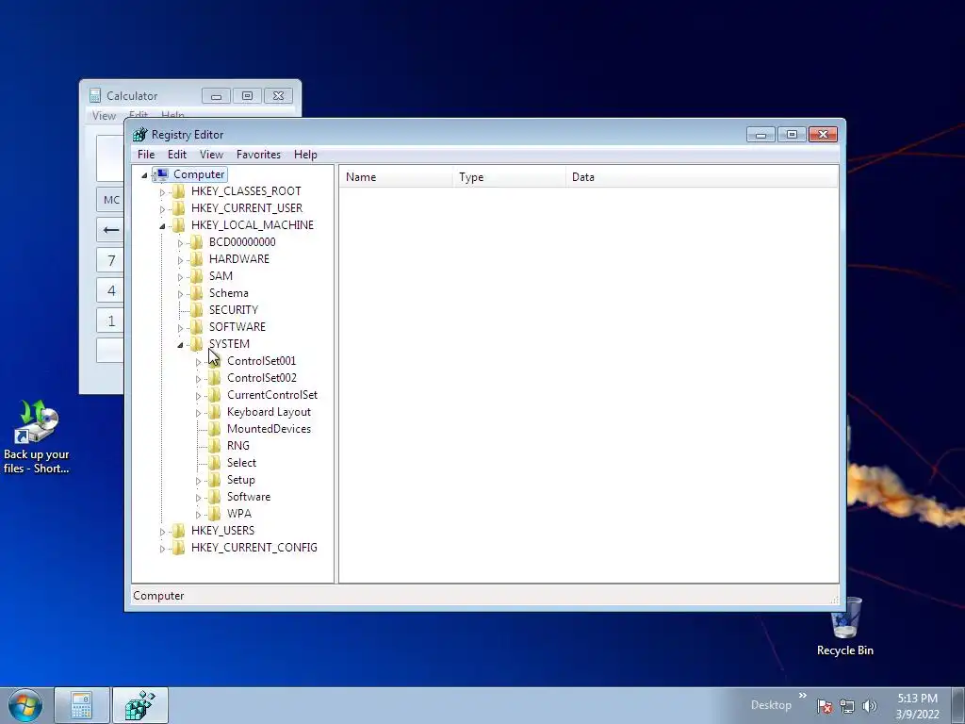Screen dimensions: 965x724
Task: Open the View menu in Calculator window
Action: (x=104, y=116)
